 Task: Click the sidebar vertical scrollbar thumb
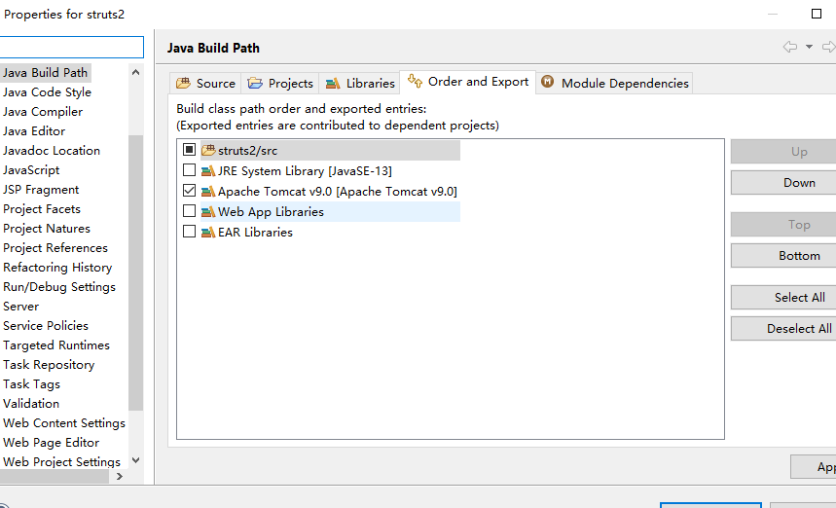136,272
